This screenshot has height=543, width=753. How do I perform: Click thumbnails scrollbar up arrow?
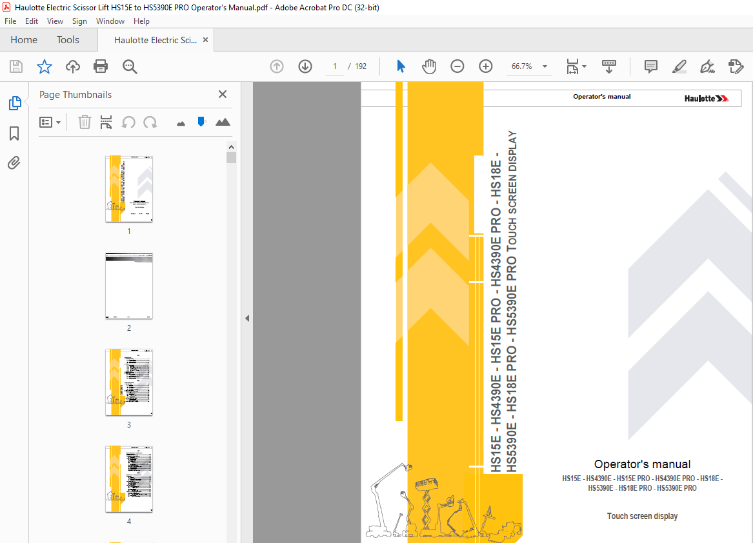point(232,147)
